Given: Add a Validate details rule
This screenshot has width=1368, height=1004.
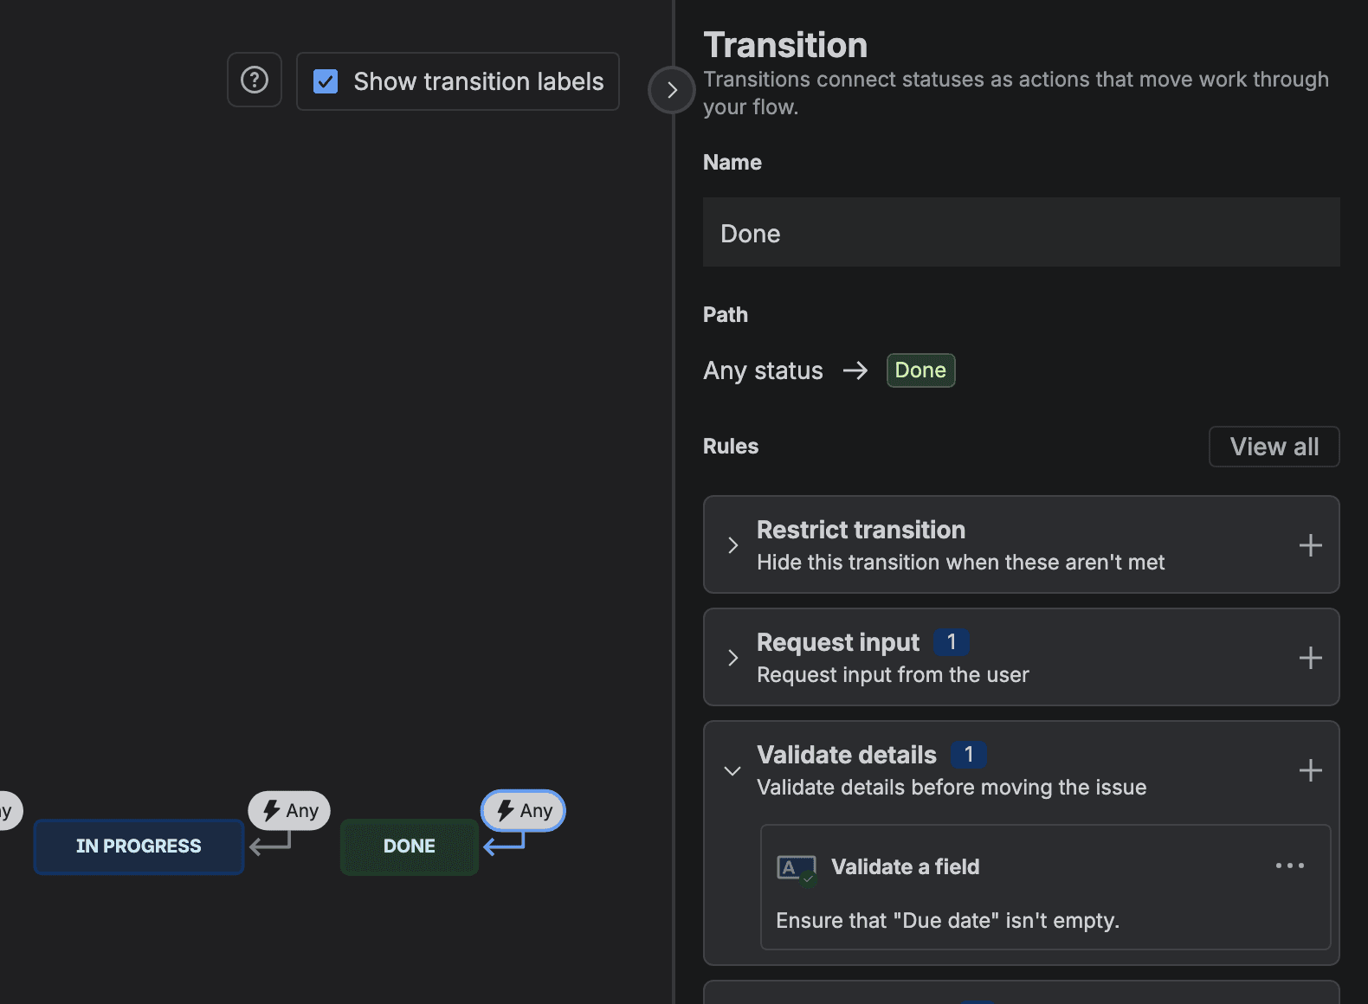Looking at the screenshot, I should point(1310,770).
